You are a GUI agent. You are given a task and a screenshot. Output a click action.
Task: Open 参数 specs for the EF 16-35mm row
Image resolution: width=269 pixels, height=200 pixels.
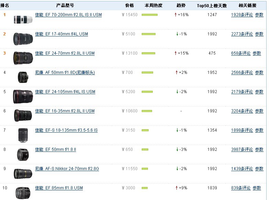point(259,111)
